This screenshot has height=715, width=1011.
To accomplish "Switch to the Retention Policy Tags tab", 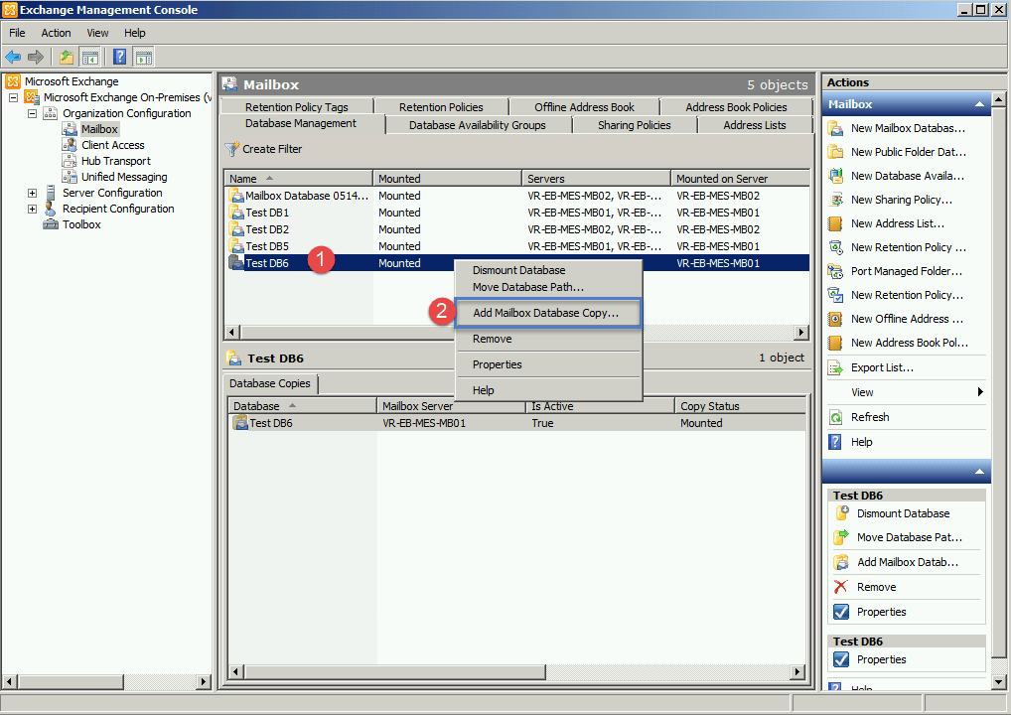I will (x=297, y=107).
